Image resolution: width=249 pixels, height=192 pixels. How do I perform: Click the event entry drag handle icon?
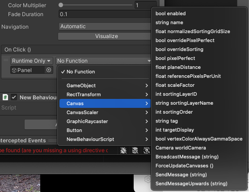6,60
